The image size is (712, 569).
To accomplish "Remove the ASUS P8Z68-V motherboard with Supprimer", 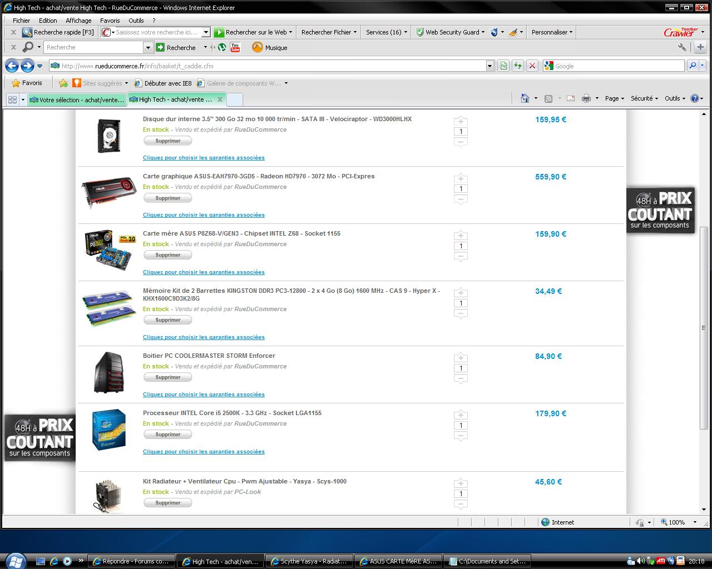I will click(x=167, y=255).
